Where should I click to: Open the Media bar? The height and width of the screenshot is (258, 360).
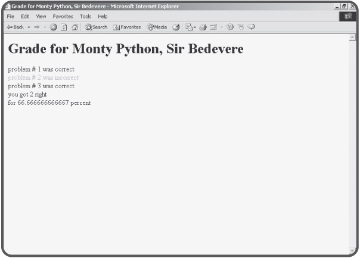(x=157, y=27)
